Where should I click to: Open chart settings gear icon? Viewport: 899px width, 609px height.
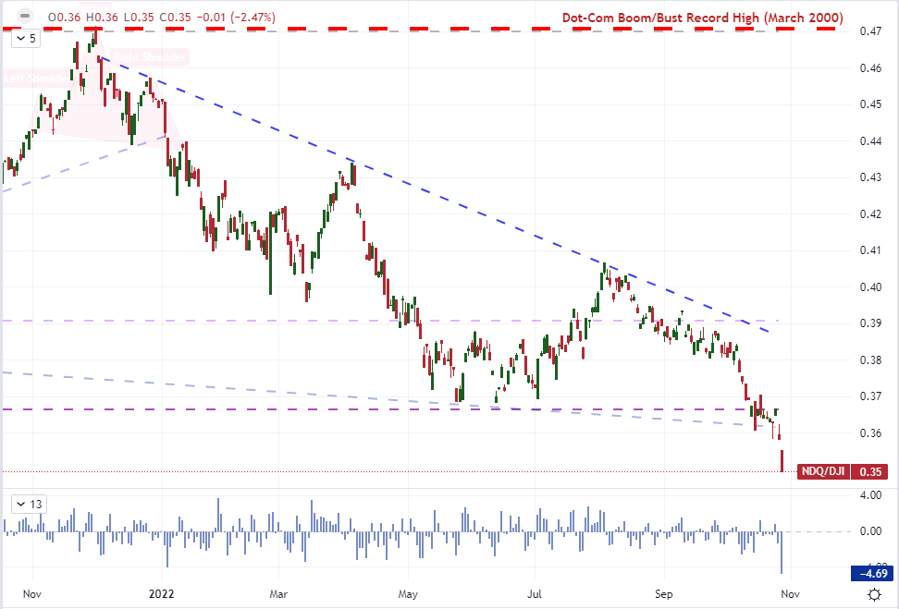874,594
